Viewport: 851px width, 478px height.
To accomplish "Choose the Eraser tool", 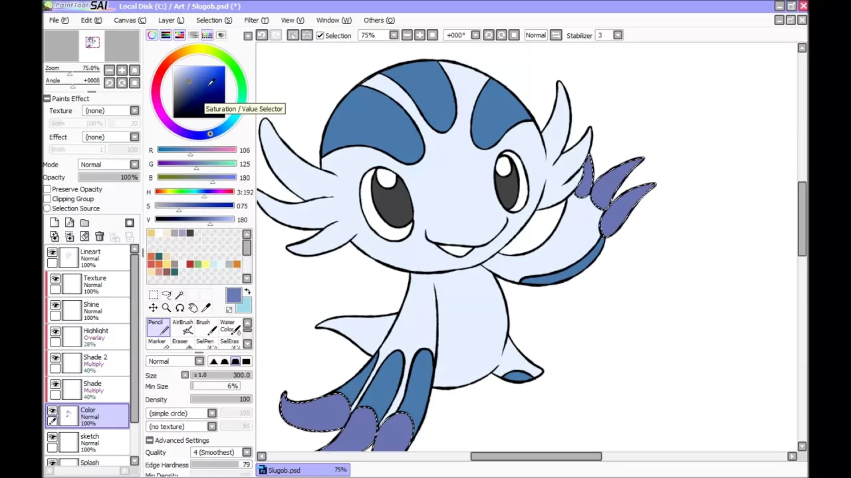I will coord(182,343).
